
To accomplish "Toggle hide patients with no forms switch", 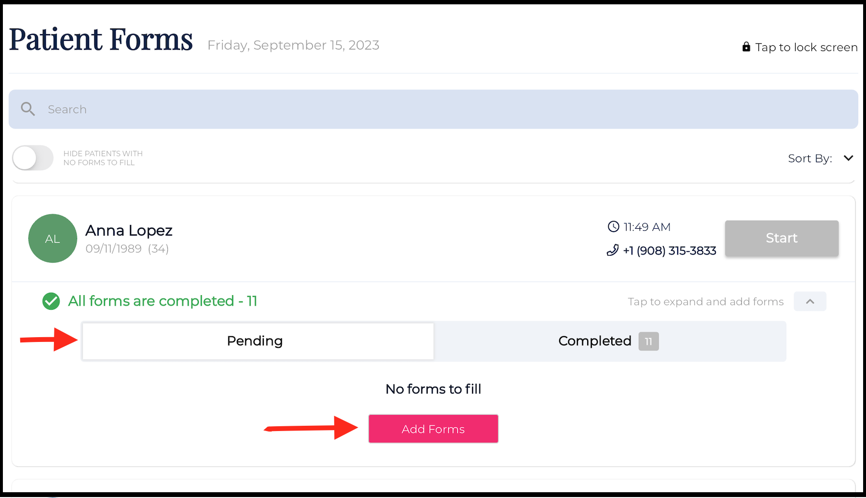I will pos(33,158).
